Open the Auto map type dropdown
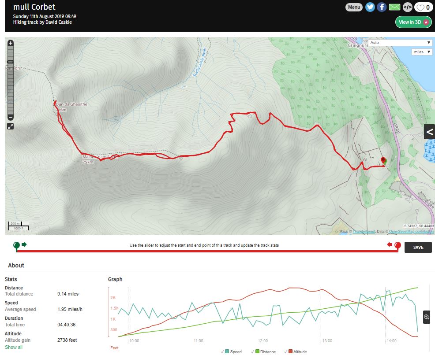 pyautogui.click(x=400, y=43)
